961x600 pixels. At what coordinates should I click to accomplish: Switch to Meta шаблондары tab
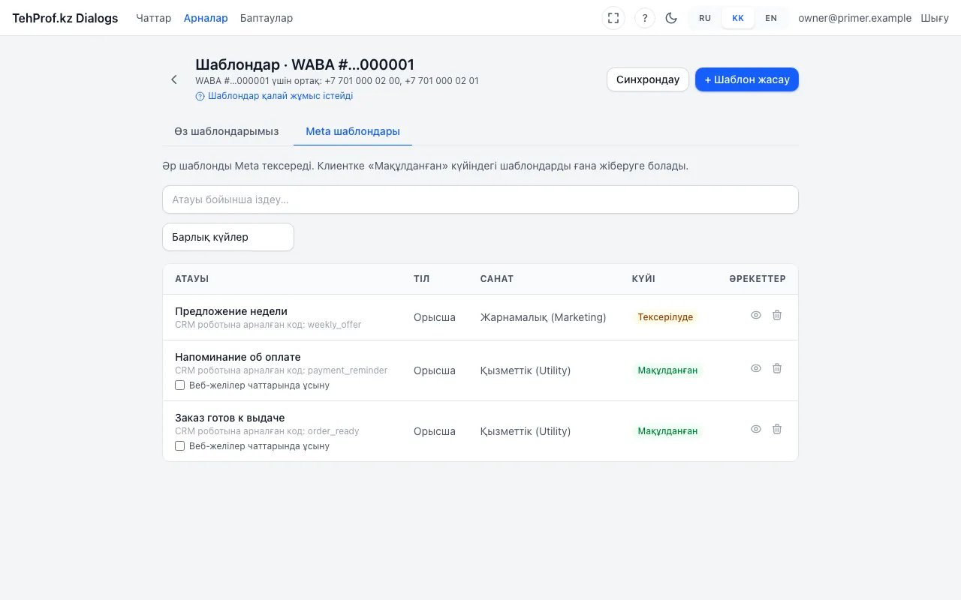[x=353, y=131]
